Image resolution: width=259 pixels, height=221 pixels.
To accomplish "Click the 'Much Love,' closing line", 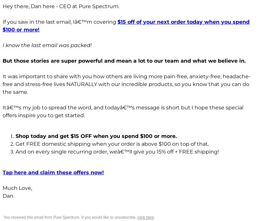I will [17, 188].
